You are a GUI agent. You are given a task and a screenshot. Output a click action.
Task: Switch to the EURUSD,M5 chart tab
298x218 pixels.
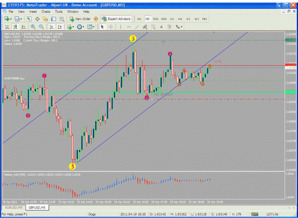[14, 208]
